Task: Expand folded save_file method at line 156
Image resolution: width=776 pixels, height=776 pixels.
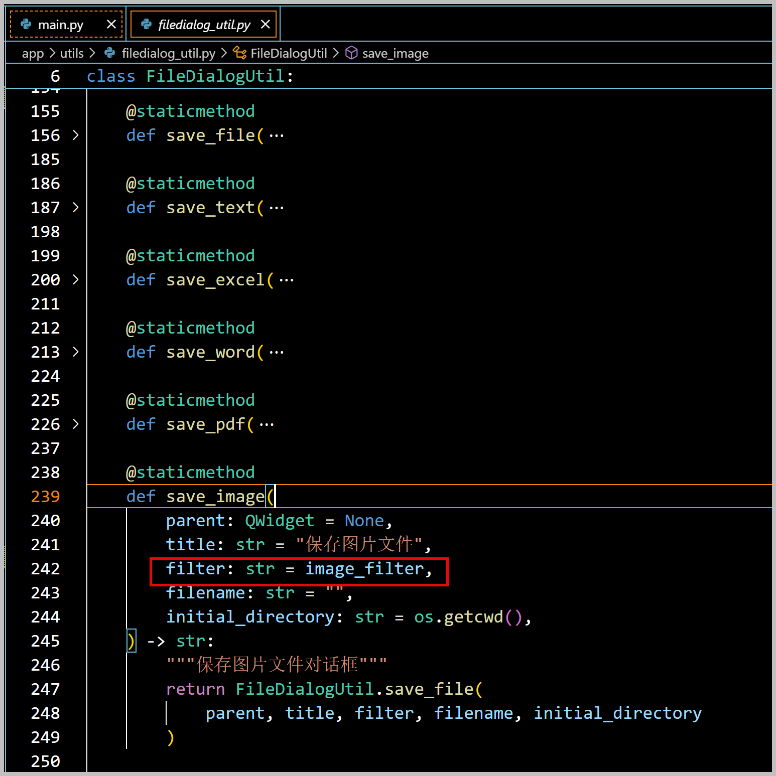Action: [x=76, y=135]
